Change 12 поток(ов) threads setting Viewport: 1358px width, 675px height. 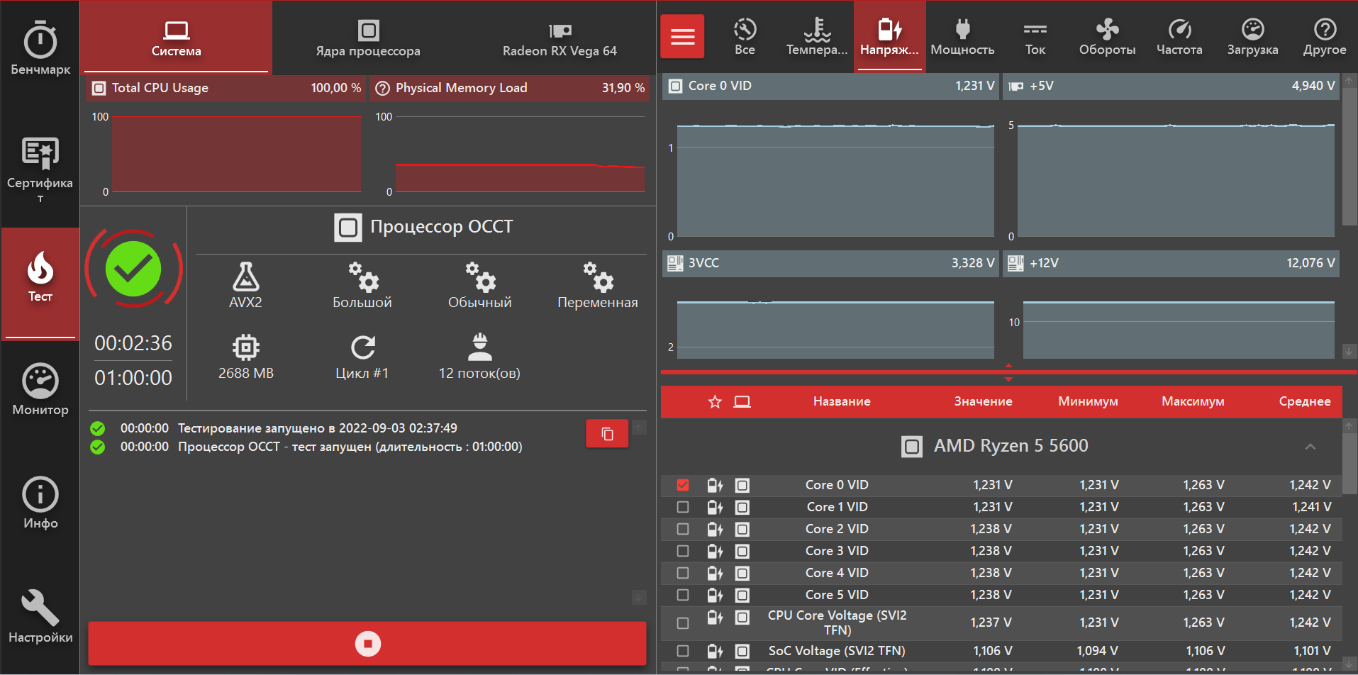tap(479, 357)
